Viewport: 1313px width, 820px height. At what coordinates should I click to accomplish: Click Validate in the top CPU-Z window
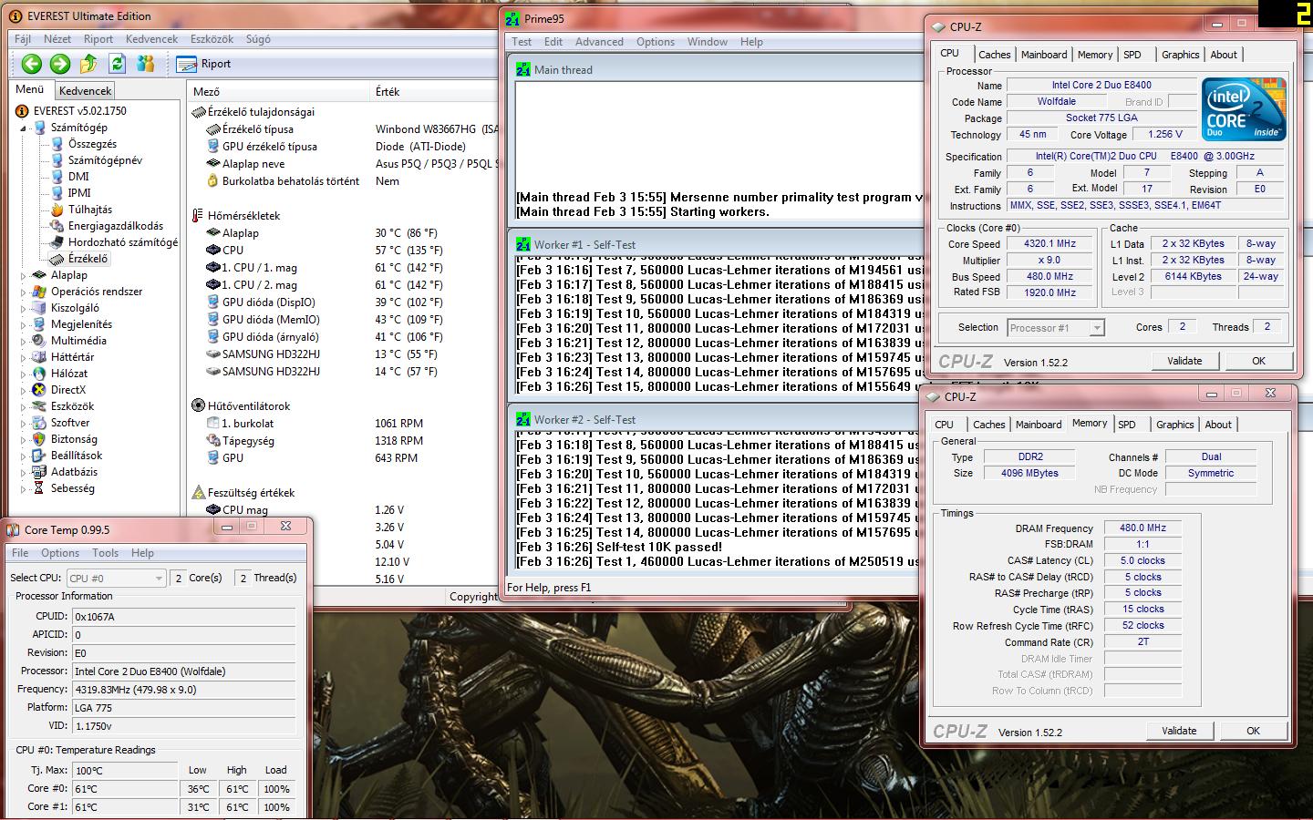[1184, 361]
